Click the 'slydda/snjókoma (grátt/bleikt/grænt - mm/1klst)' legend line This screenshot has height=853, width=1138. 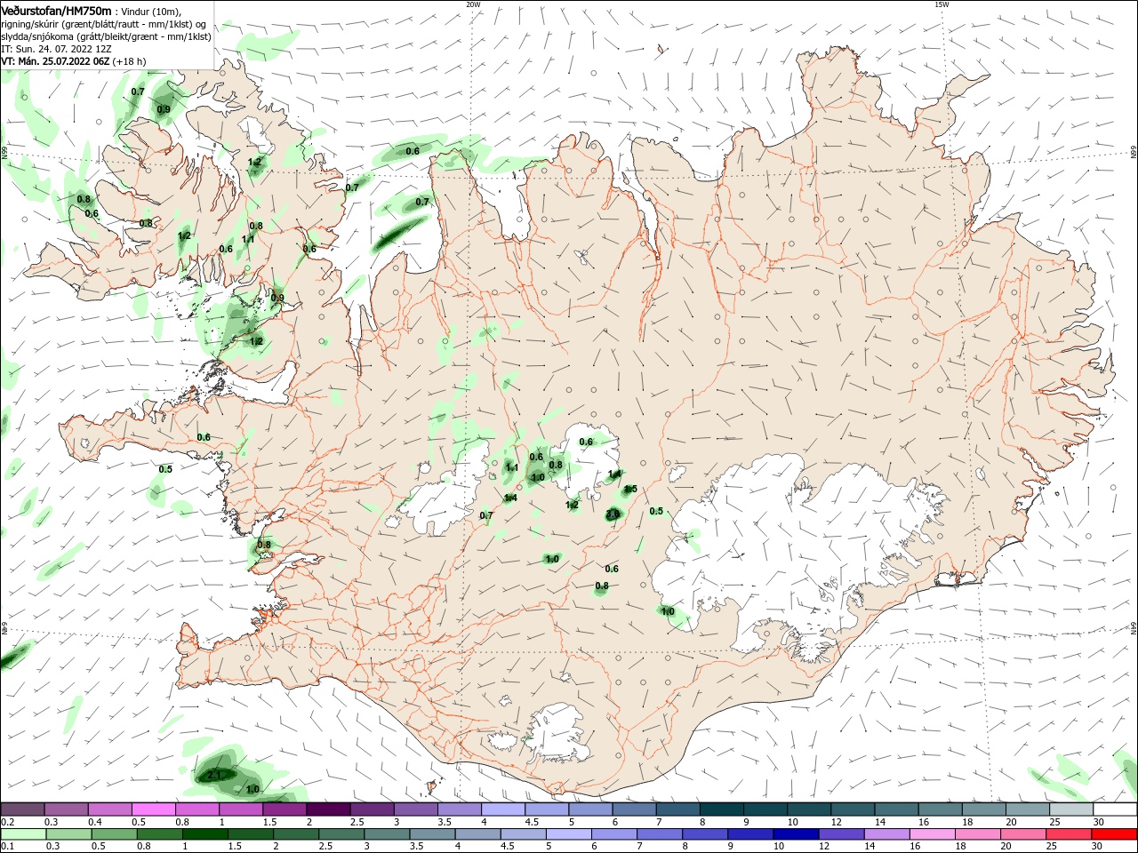(106, 36)
